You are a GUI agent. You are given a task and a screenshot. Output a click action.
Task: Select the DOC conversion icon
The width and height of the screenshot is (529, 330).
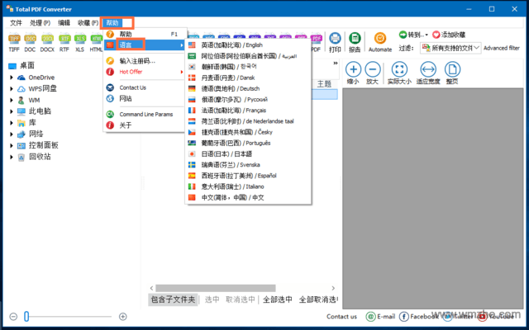30,43
